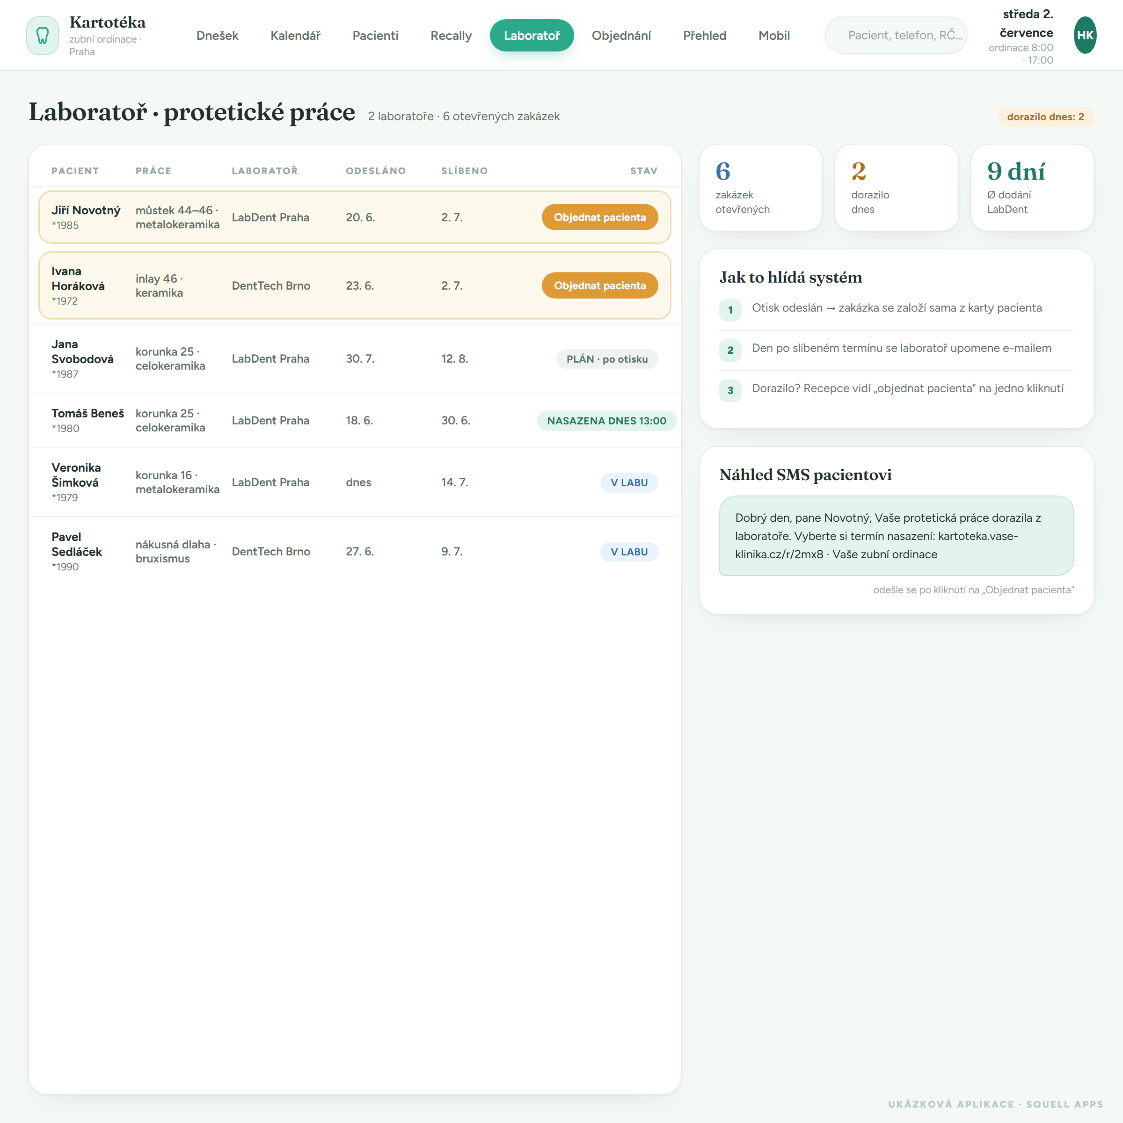Click V LABU status for Veronika Šimková
1123x1123 pixels.
629,482
